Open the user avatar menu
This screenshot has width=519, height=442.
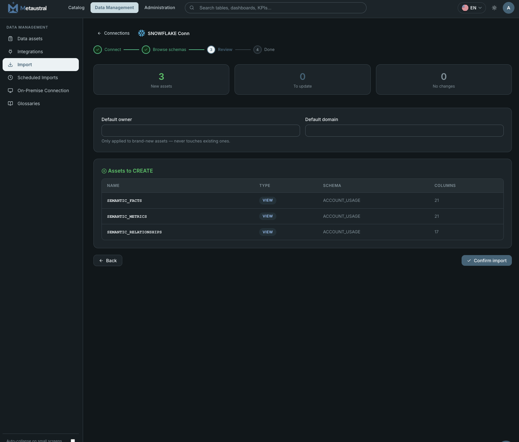(508, 8)
